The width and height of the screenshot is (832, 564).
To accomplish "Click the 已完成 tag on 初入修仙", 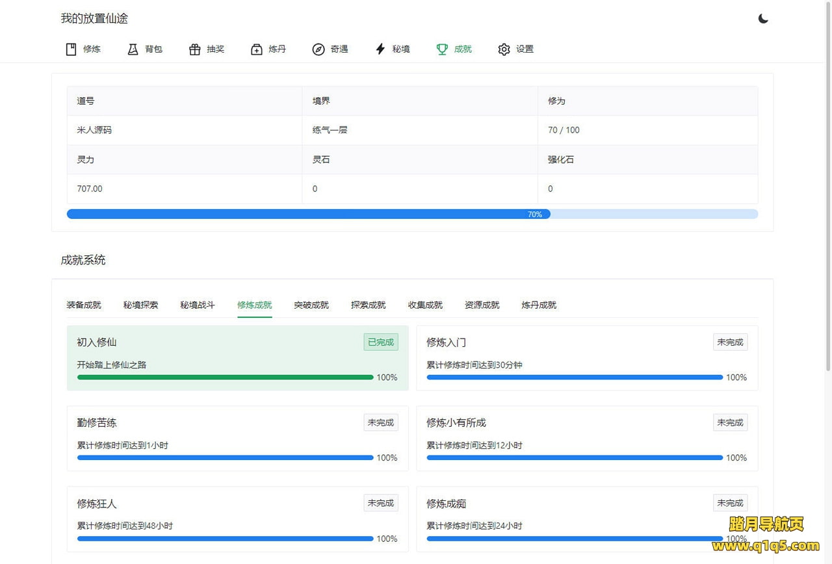I will point(380,342).
